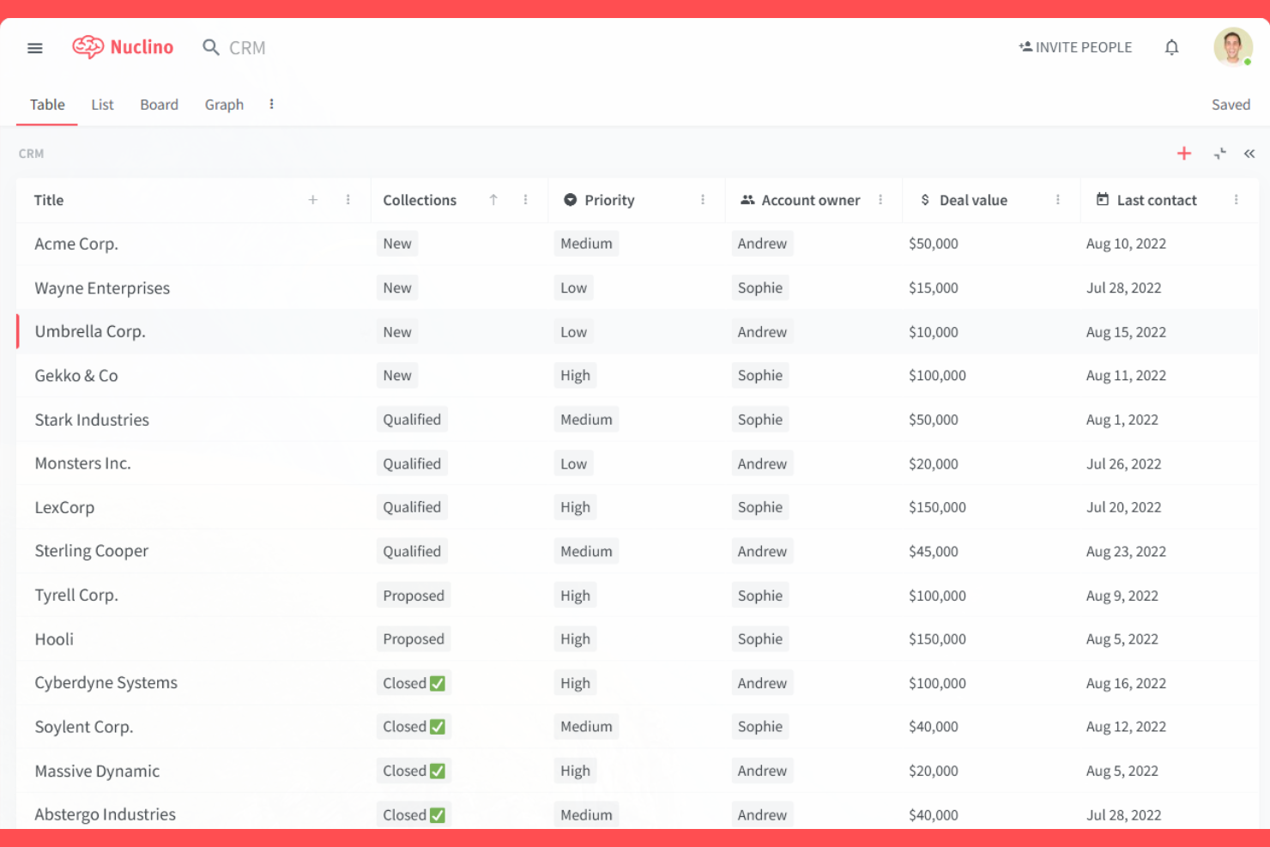Open Deal value column options menu
1270x847 pixels.
point(1058,200)
